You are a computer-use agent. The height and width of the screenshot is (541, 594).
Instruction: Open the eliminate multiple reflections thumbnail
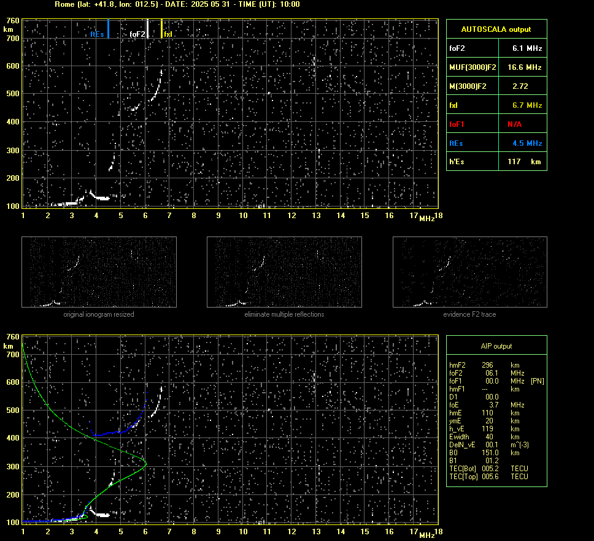point(284,272)
